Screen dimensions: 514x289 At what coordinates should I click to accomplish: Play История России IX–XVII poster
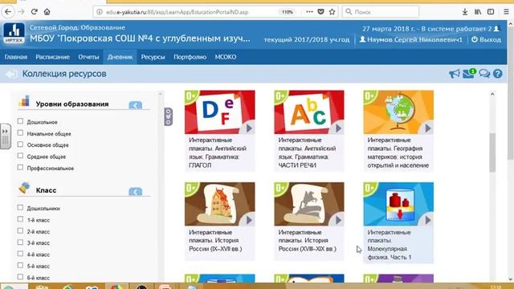coord(249,220)
